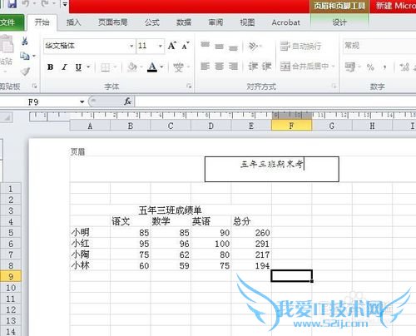Click the Cut scissors icon

(x=25, y=42)
